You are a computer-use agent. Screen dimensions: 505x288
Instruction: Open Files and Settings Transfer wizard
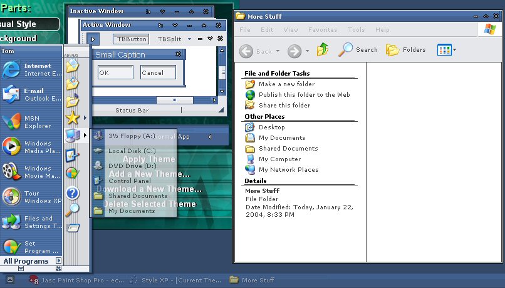(31, 222)
